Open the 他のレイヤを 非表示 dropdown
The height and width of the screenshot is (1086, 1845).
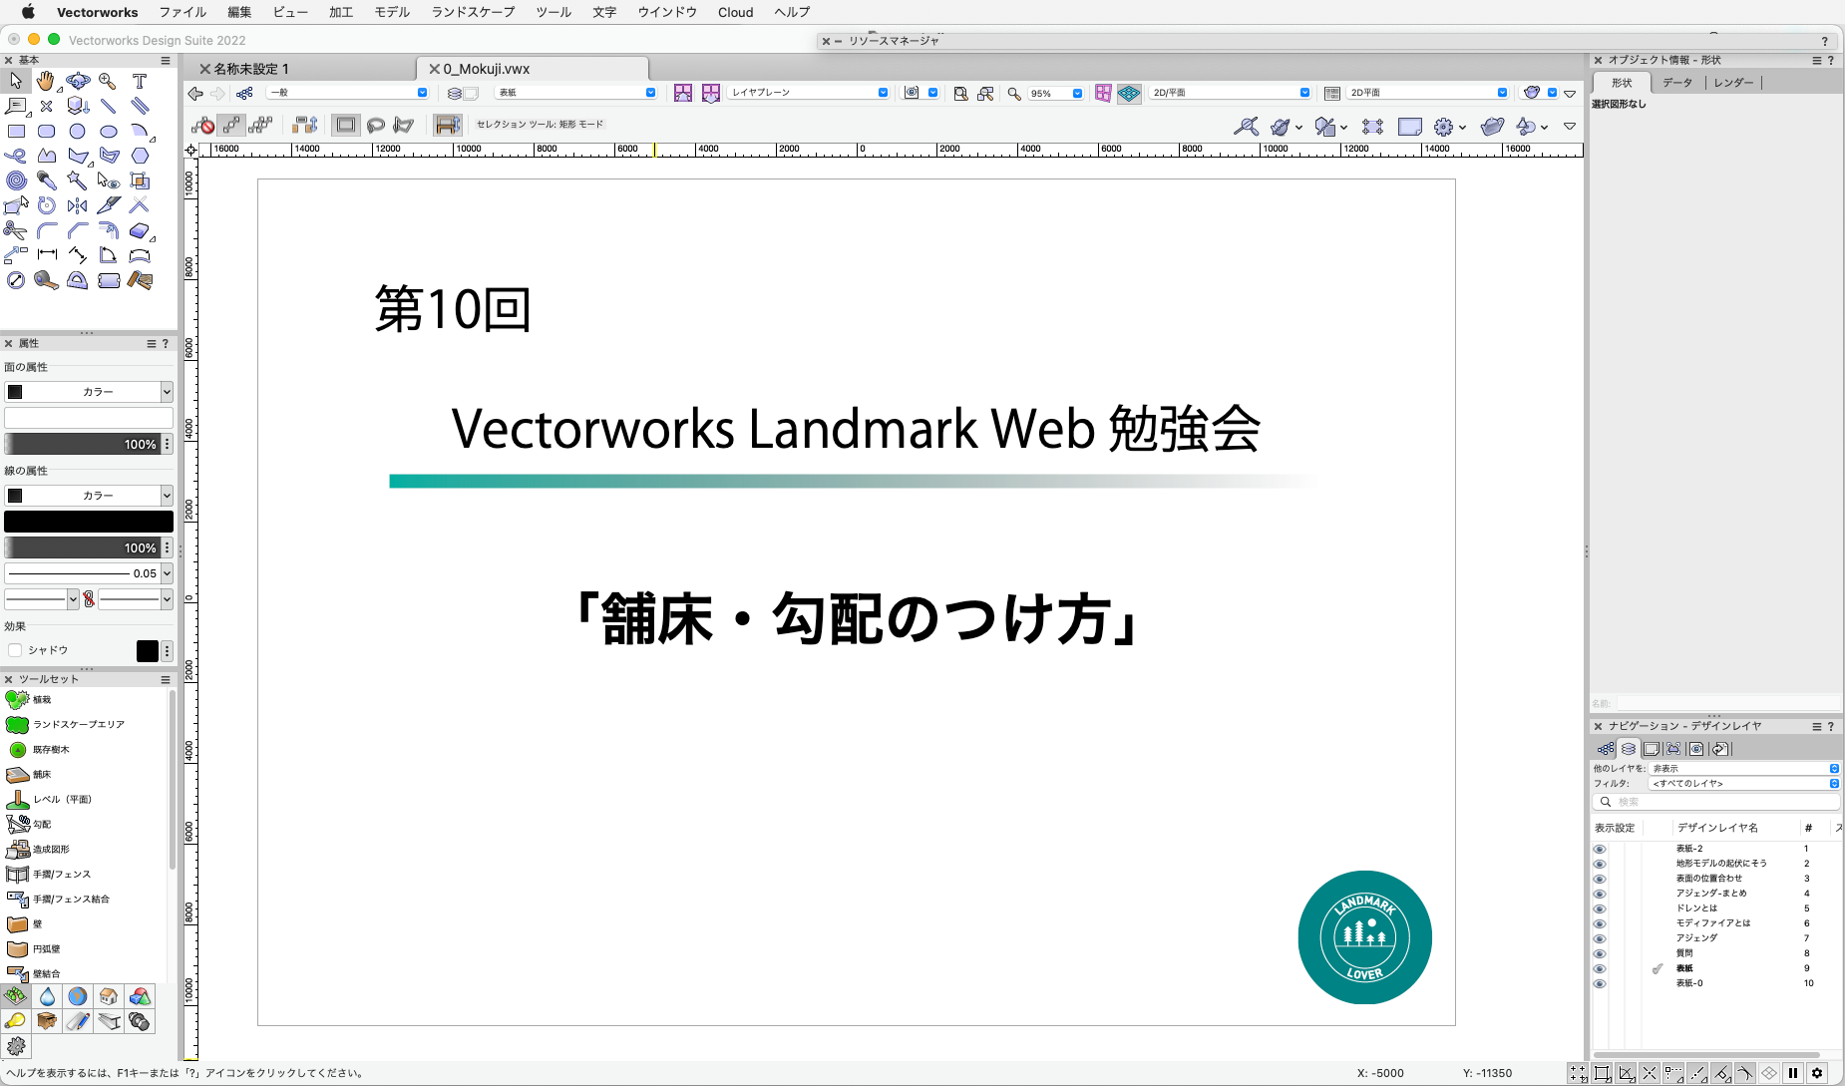coord(1743,769)
